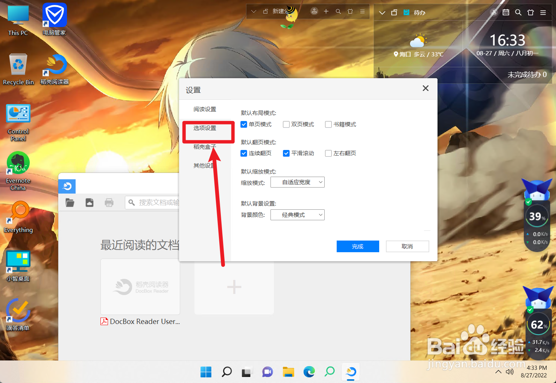556x383 pixels.
Task: Click the green search app on taskbar
Action: [x=330, y=372]
